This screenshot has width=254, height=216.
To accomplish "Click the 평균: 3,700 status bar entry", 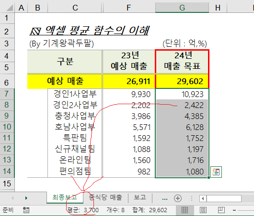I will [x=83, y=210].
